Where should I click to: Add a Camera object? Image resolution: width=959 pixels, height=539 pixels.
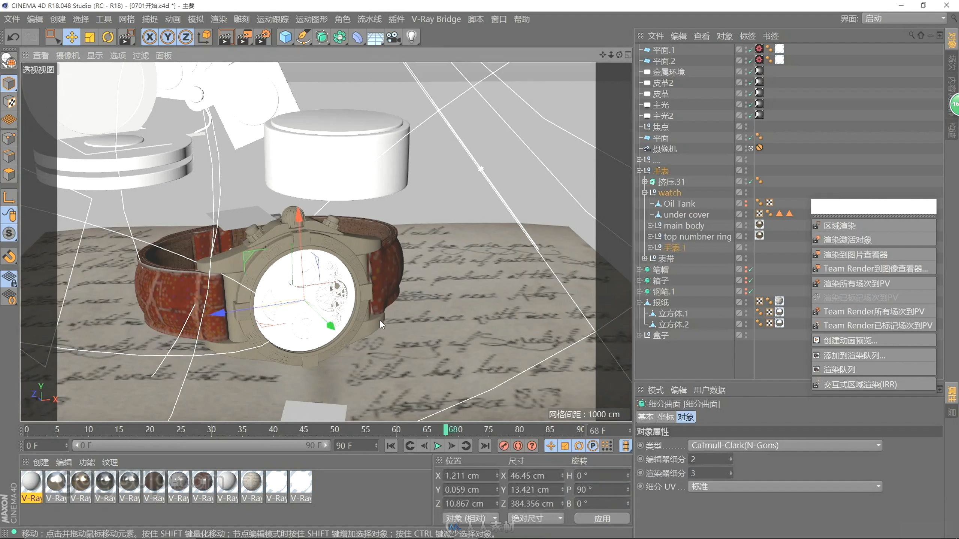[x=393, y=37]
